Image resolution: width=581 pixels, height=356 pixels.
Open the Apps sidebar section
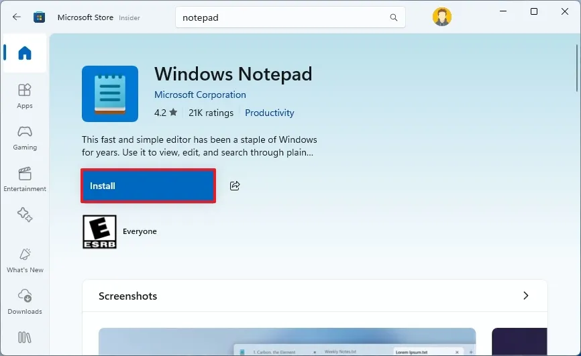25,96
